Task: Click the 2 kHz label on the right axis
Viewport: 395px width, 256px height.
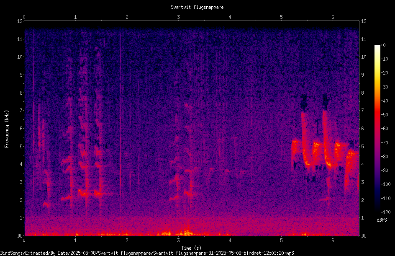Action: click(362, 200)
